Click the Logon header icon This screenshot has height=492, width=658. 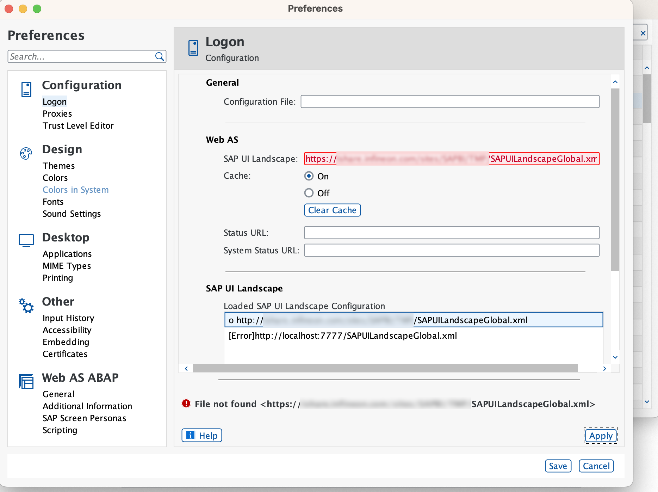point(193,48)
